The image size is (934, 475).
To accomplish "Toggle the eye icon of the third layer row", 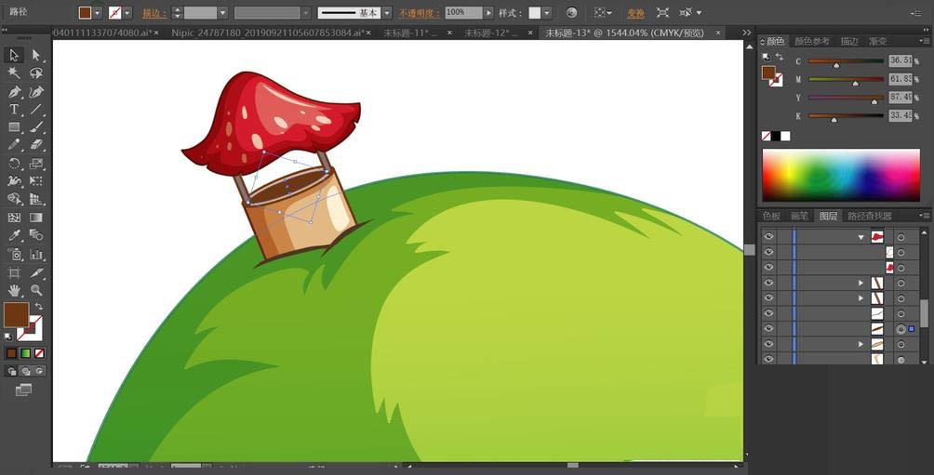I will point(768,268).
